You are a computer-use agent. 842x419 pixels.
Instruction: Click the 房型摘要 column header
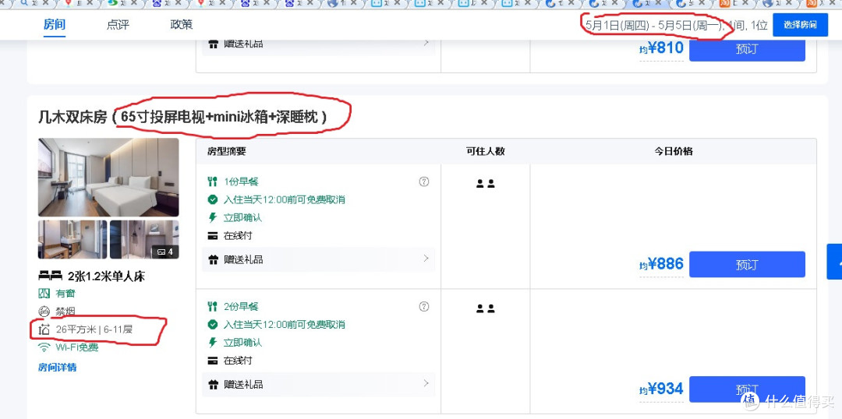pos(227,151)
